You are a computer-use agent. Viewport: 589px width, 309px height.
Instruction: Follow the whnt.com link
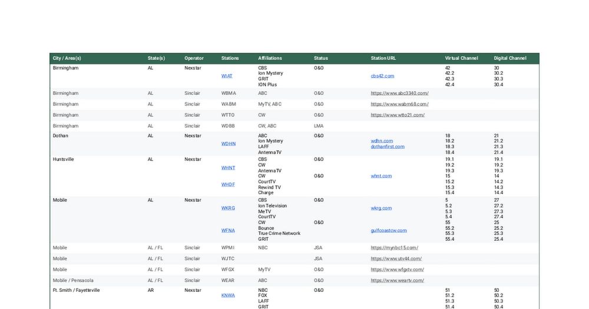381,176
